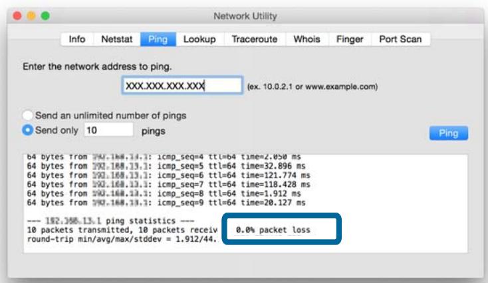Screen dimensions: 488x283
Task: Close the Network Utility window
Action: [x=17, y=15]
